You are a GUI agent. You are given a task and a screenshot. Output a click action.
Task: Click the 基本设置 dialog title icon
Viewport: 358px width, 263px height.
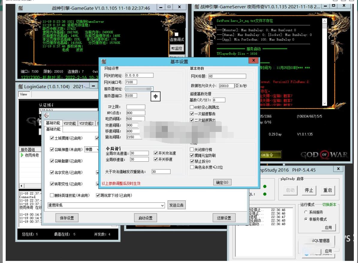click(x=104, y=61)
